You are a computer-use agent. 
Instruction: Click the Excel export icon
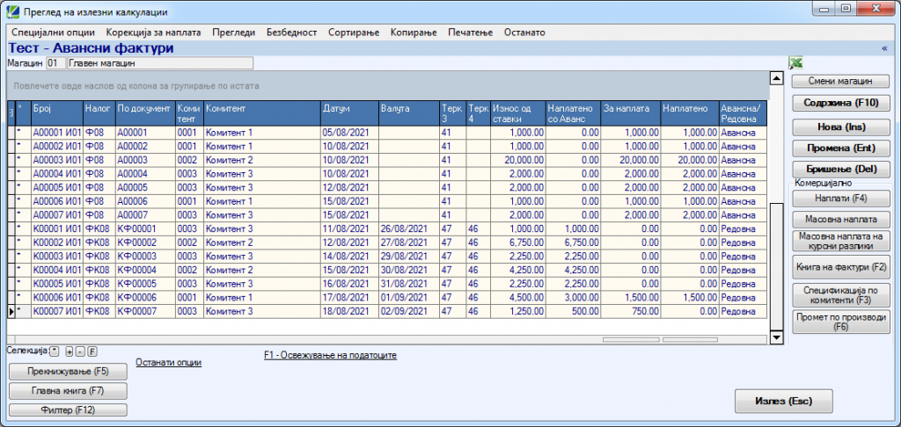pyautogui.click(x=796, y=63)
